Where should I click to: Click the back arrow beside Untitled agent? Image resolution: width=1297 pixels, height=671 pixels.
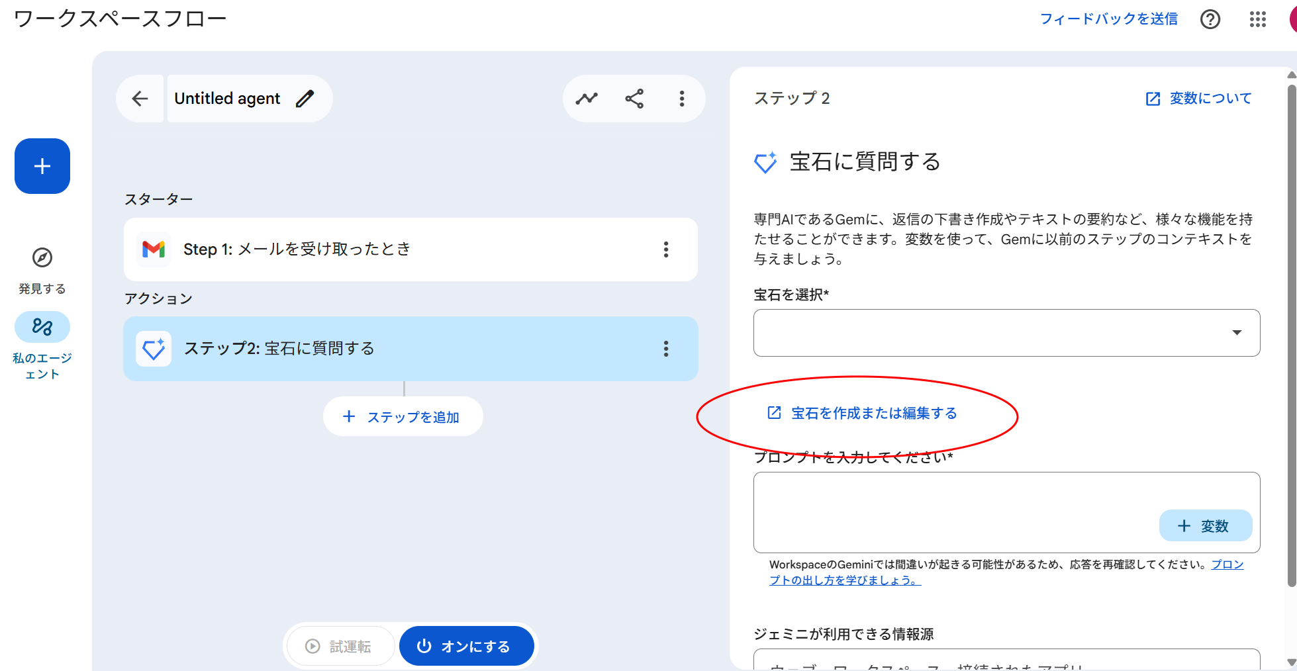pos(140,99)
